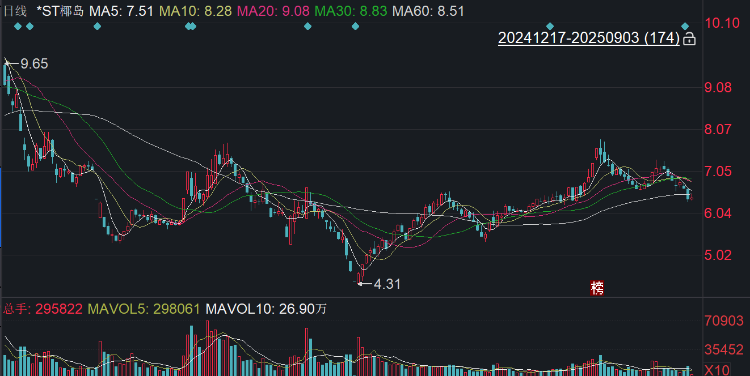750x376 pixels.
Task: Select the MA5: 7.51 indicator label
Action: point(121,11)
